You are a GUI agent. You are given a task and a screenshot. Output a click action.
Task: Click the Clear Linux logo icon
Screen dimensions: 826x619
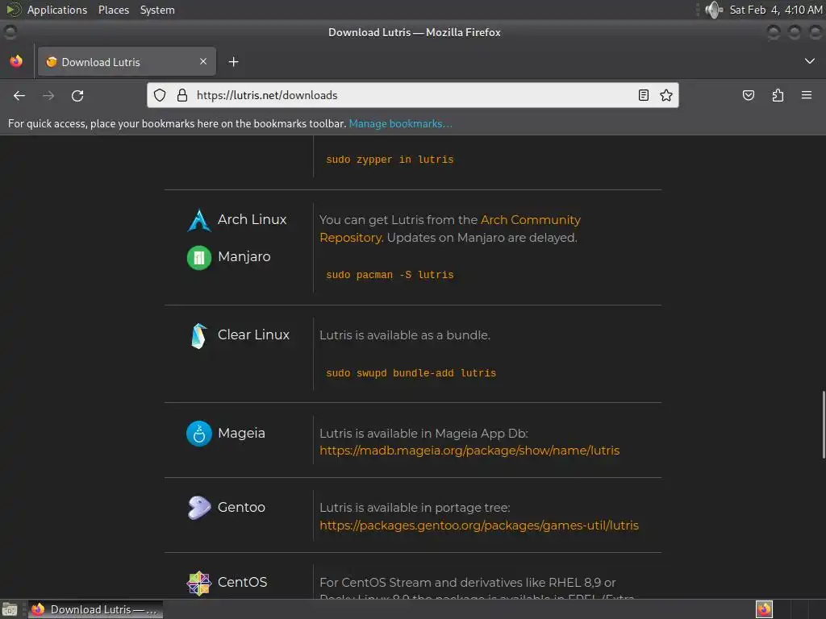(x=199, y=336)
